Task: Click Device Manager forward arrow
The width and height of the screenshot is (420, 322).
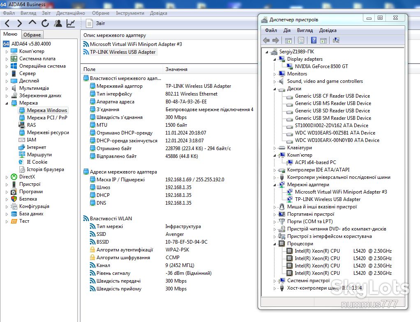Action: 276,40
